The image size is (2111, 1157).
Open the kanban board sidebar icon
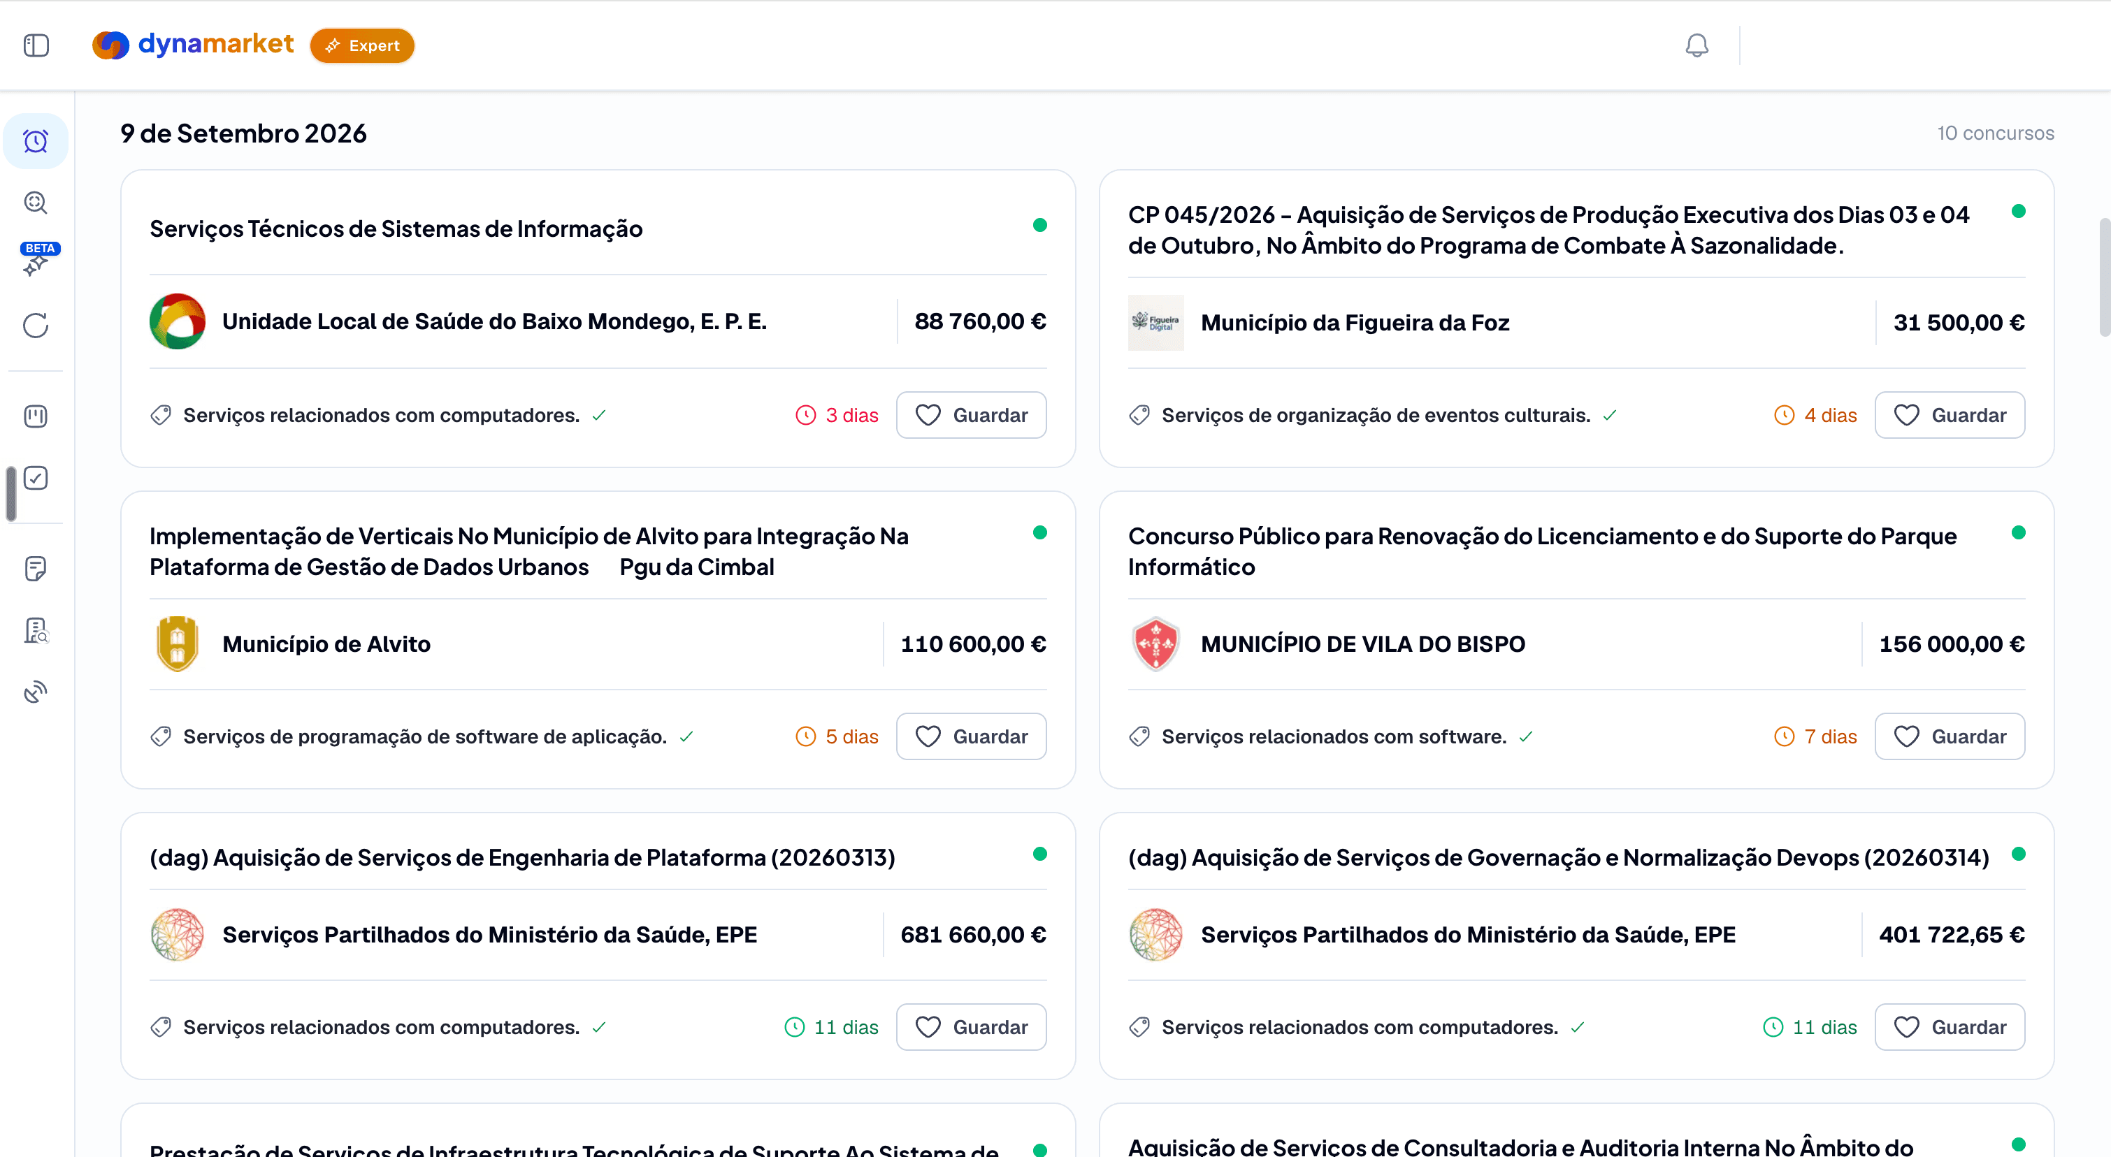click(35, 416)
